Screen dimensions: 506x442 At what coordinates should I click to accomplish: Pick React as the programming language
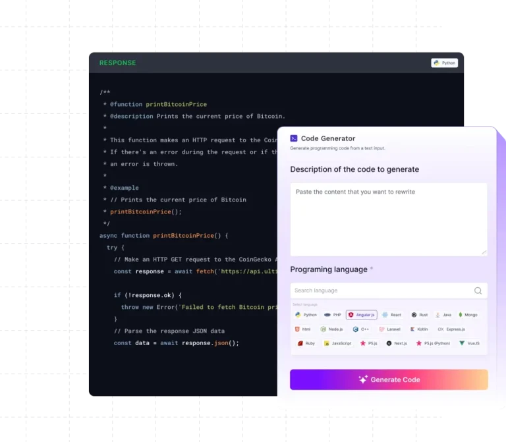(391, 315)
